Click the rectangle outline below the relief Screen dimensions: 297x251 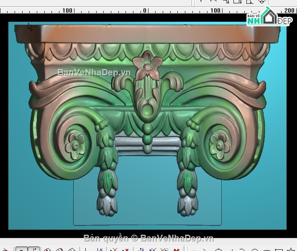147,225
